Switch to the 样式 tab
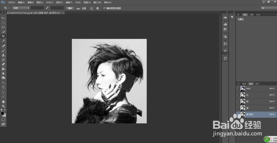The height and width of the screenshot is (143, 277). point(258,15)
